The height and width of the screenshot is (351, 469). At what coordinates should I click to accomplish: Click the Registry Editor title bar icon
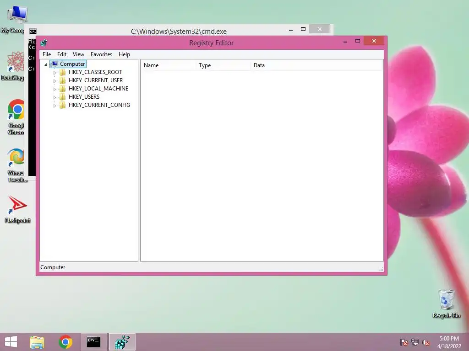(44, 43)
